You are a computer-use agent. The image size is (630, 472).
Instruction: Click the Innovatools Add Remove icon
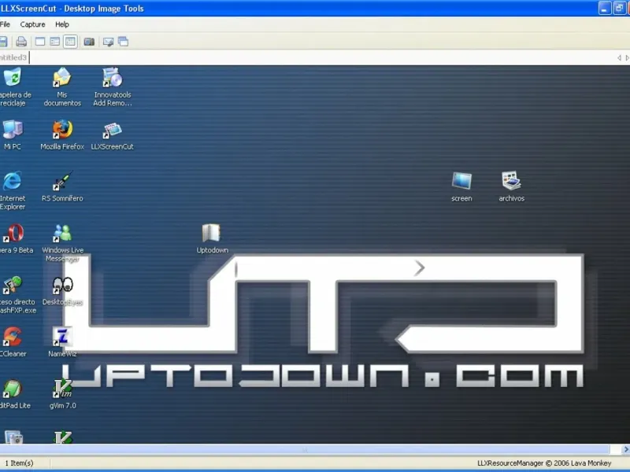pyautogui.click(x=112, y=77)
